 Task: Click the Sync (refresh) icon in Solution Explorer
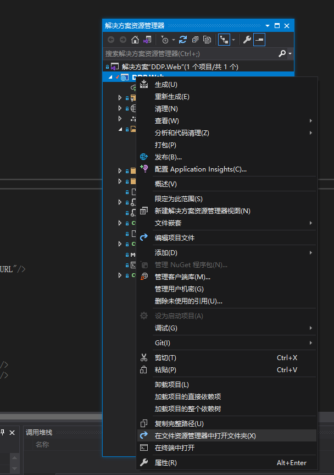point(183,40)
